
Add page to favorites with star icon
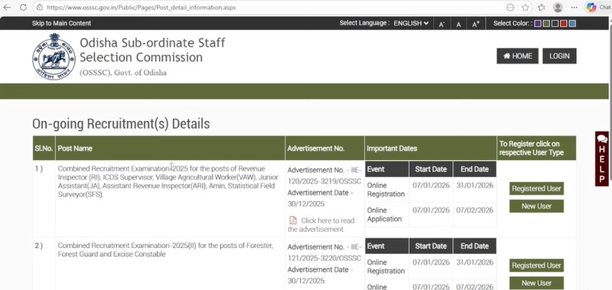click(x=526, y=8)
